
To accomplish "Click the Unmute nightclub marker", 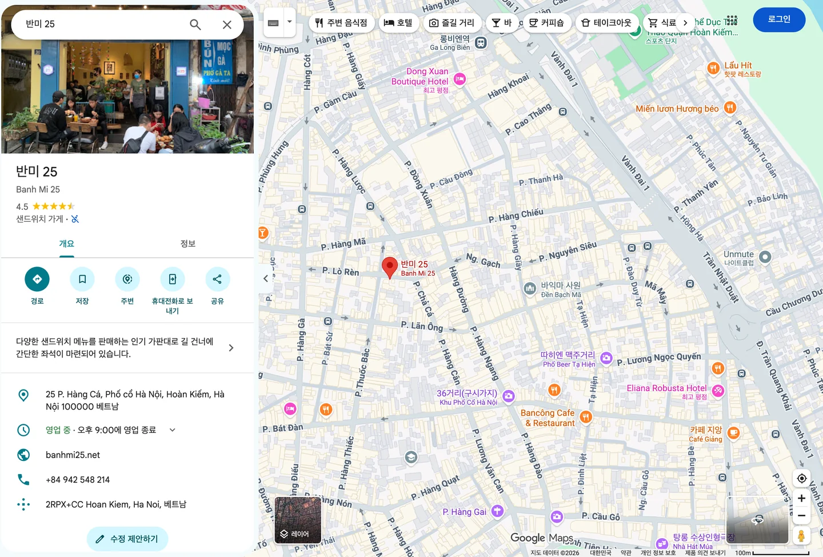I will click(765, 257).
